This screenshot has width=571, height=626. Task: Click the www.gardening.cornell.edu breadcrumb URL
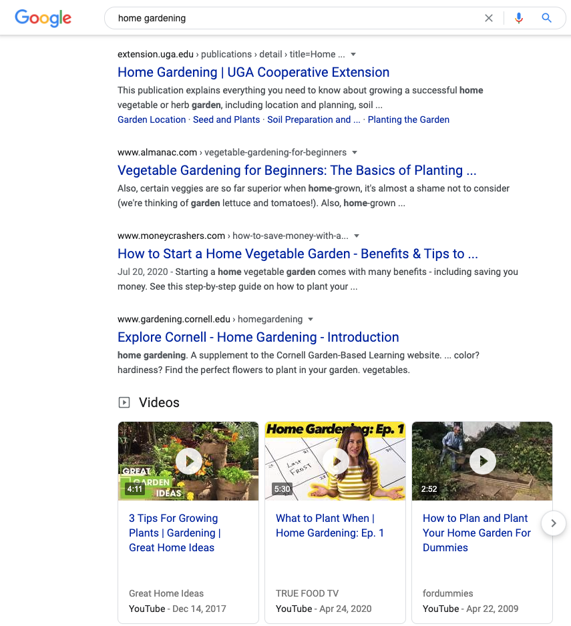pyautogui.click(x=210, y=320)
